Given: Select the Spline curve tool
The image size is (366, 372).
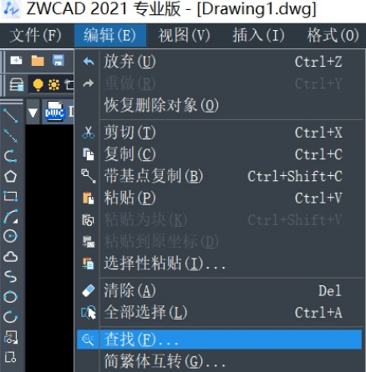Looking at the screenshot, I should pyautogui.click(x=10, y=277).
